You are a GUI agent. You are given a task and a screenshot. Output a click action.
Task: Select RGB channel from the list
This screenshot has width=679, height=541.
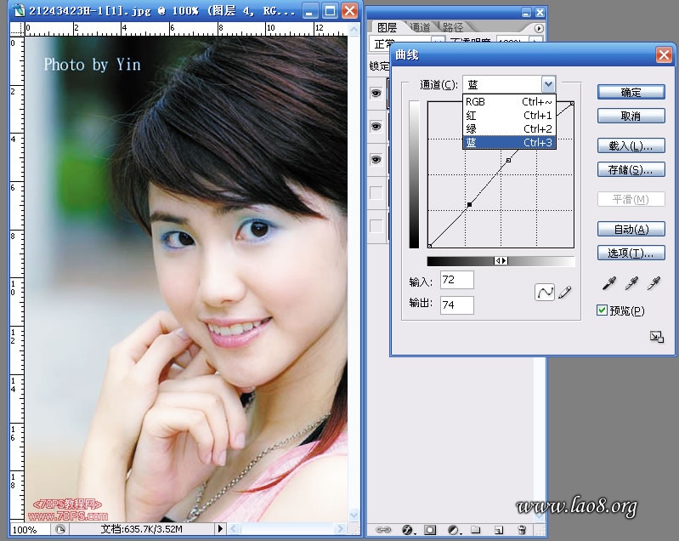click(509, 102)
